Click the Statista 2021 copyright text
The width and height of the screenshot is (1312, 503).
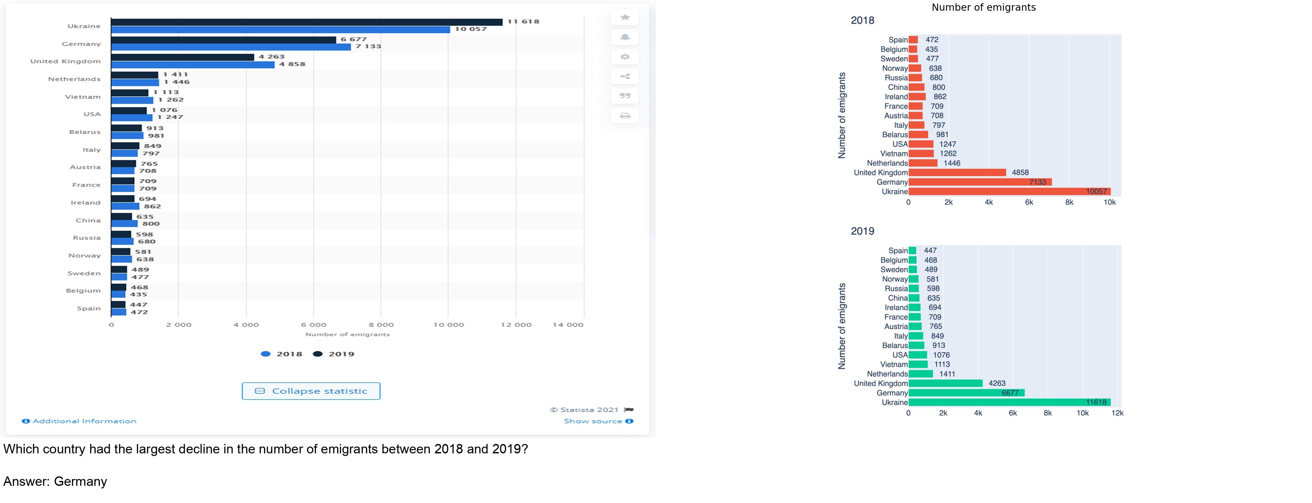click(584, 410)
